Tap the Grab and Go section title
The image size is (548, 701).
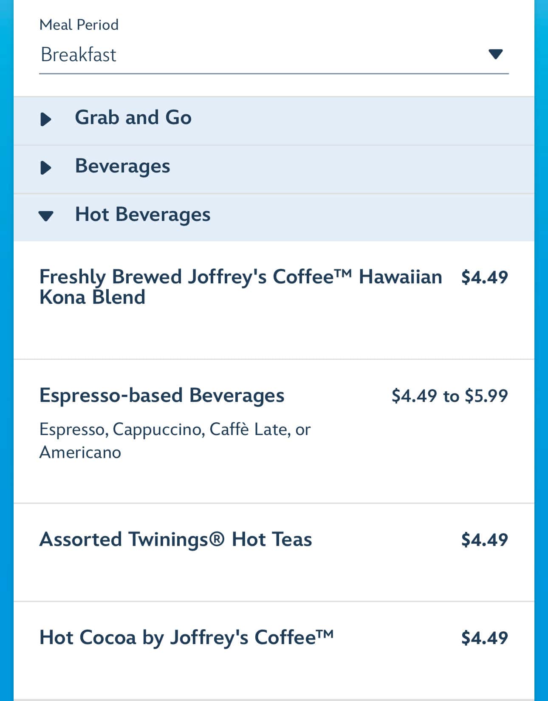coord(133,118)
